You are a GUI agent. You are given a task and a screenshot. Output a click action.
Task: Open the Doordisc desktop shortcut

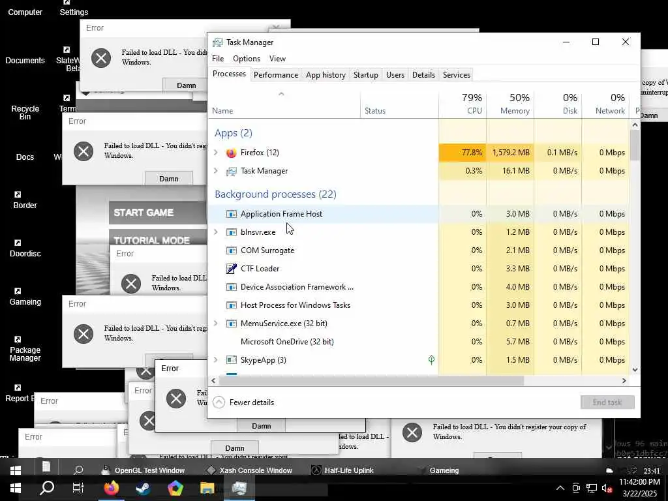click(25, 249)
